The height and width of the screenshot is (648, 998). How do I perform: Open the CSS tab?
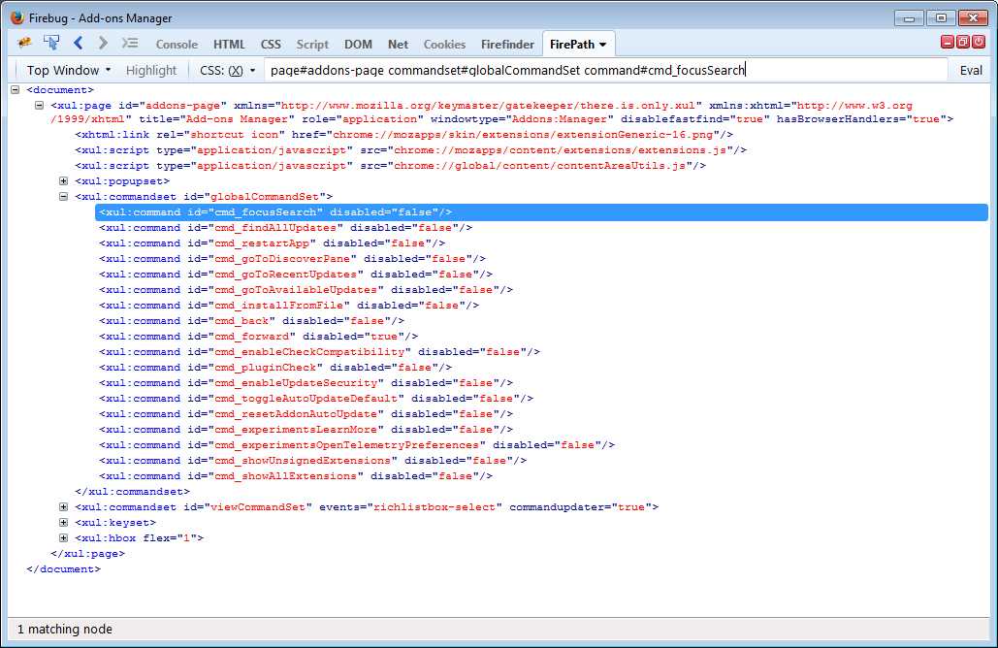[271, 44]
